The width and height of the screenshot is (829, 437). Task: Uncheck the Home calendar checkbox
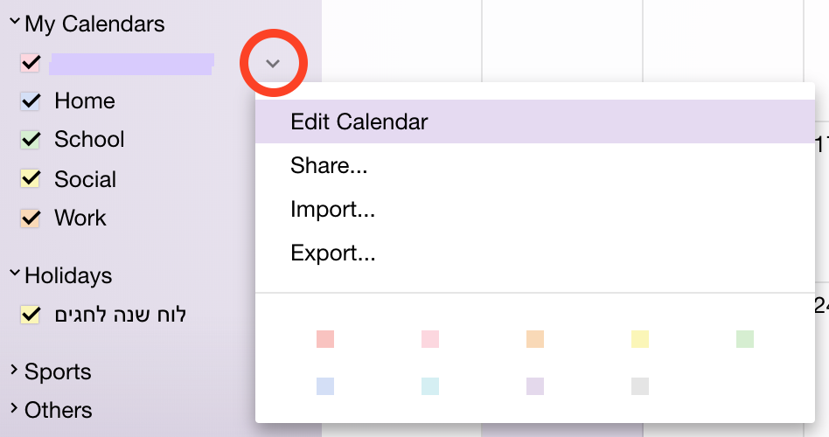pos(31,101)
